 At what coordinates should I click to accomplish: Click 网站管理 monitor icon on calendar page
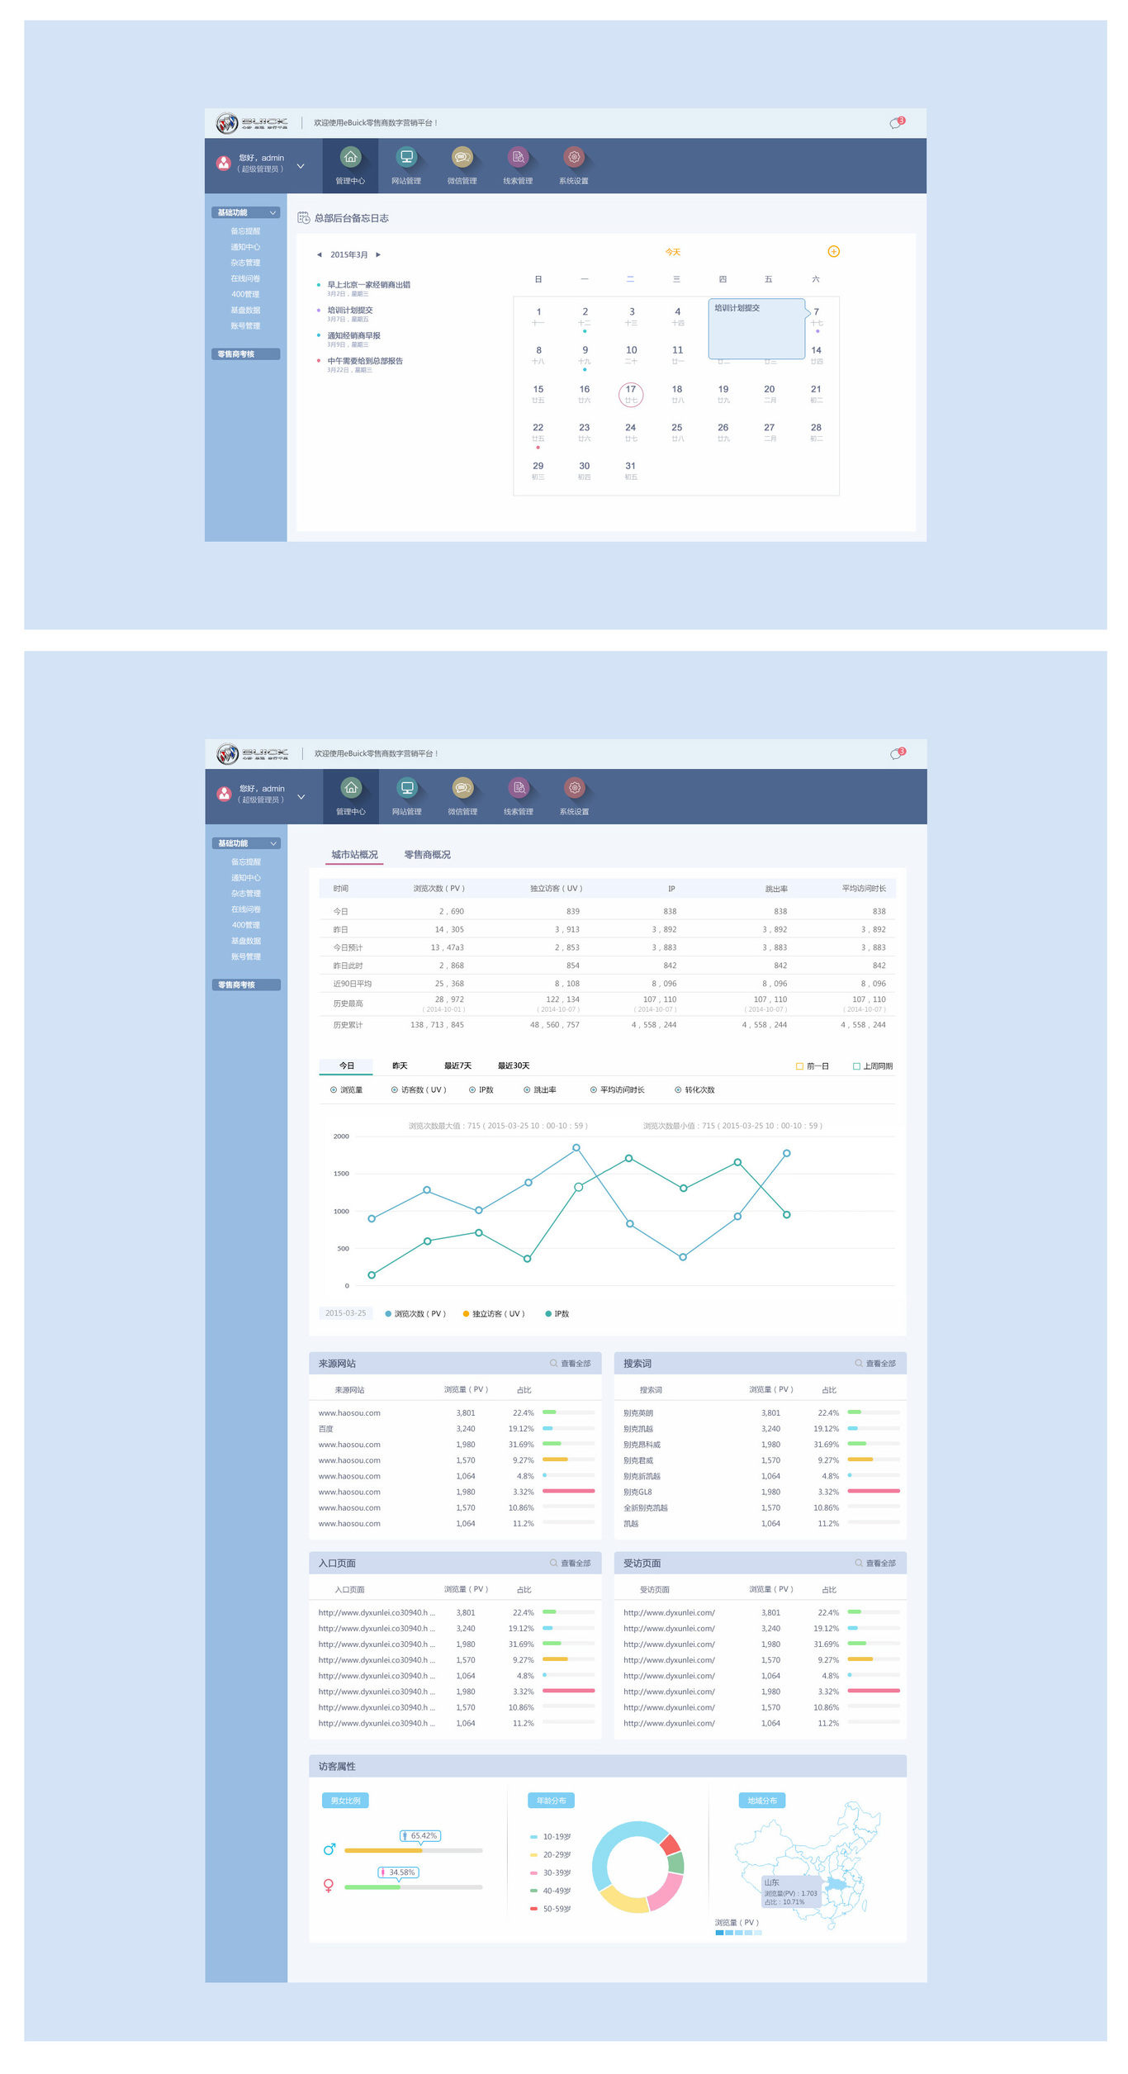(406, 157)
